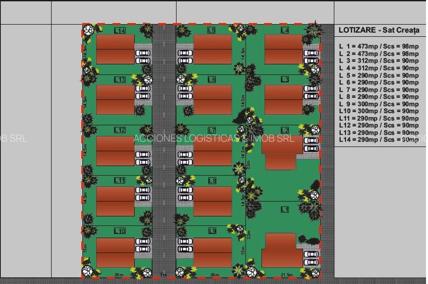428x284 pixels.
Task: Click the central ACCIONES LOGISTICAS watermark
Action: (214, 139)
